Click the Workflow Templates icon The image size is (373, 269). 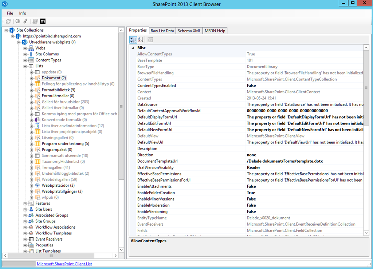pos(31,233)
